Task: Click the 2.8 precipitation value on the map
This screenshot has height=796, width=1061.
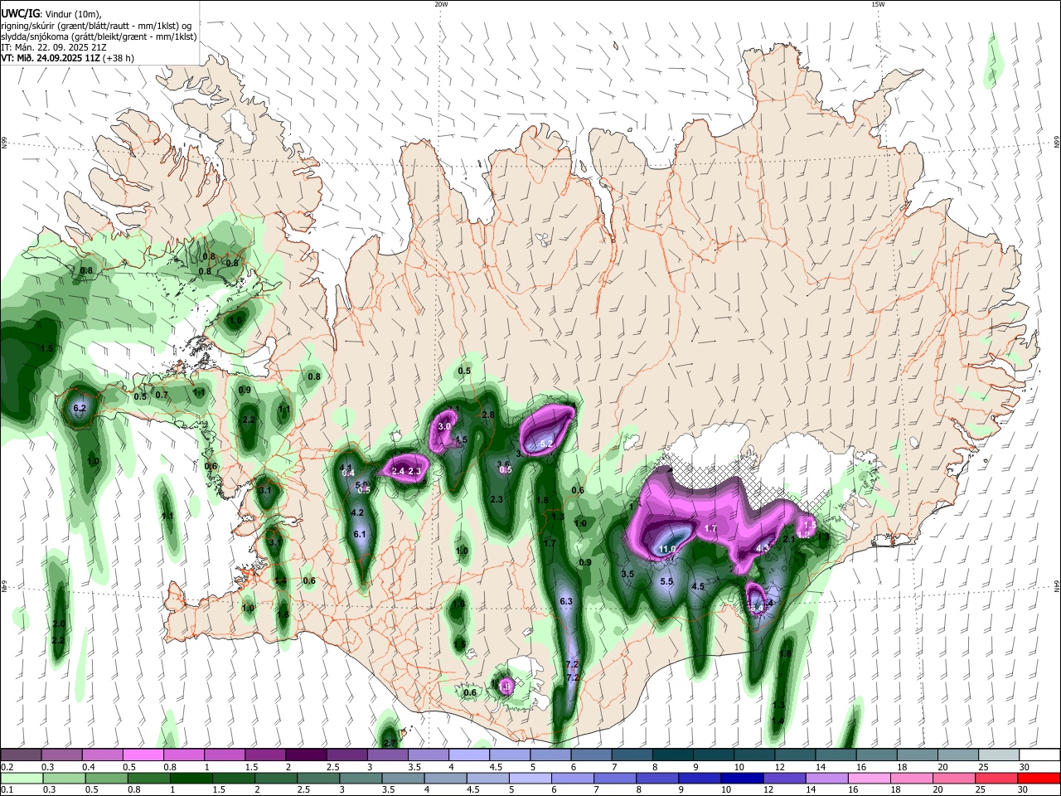Action: [x=488, y=415]
